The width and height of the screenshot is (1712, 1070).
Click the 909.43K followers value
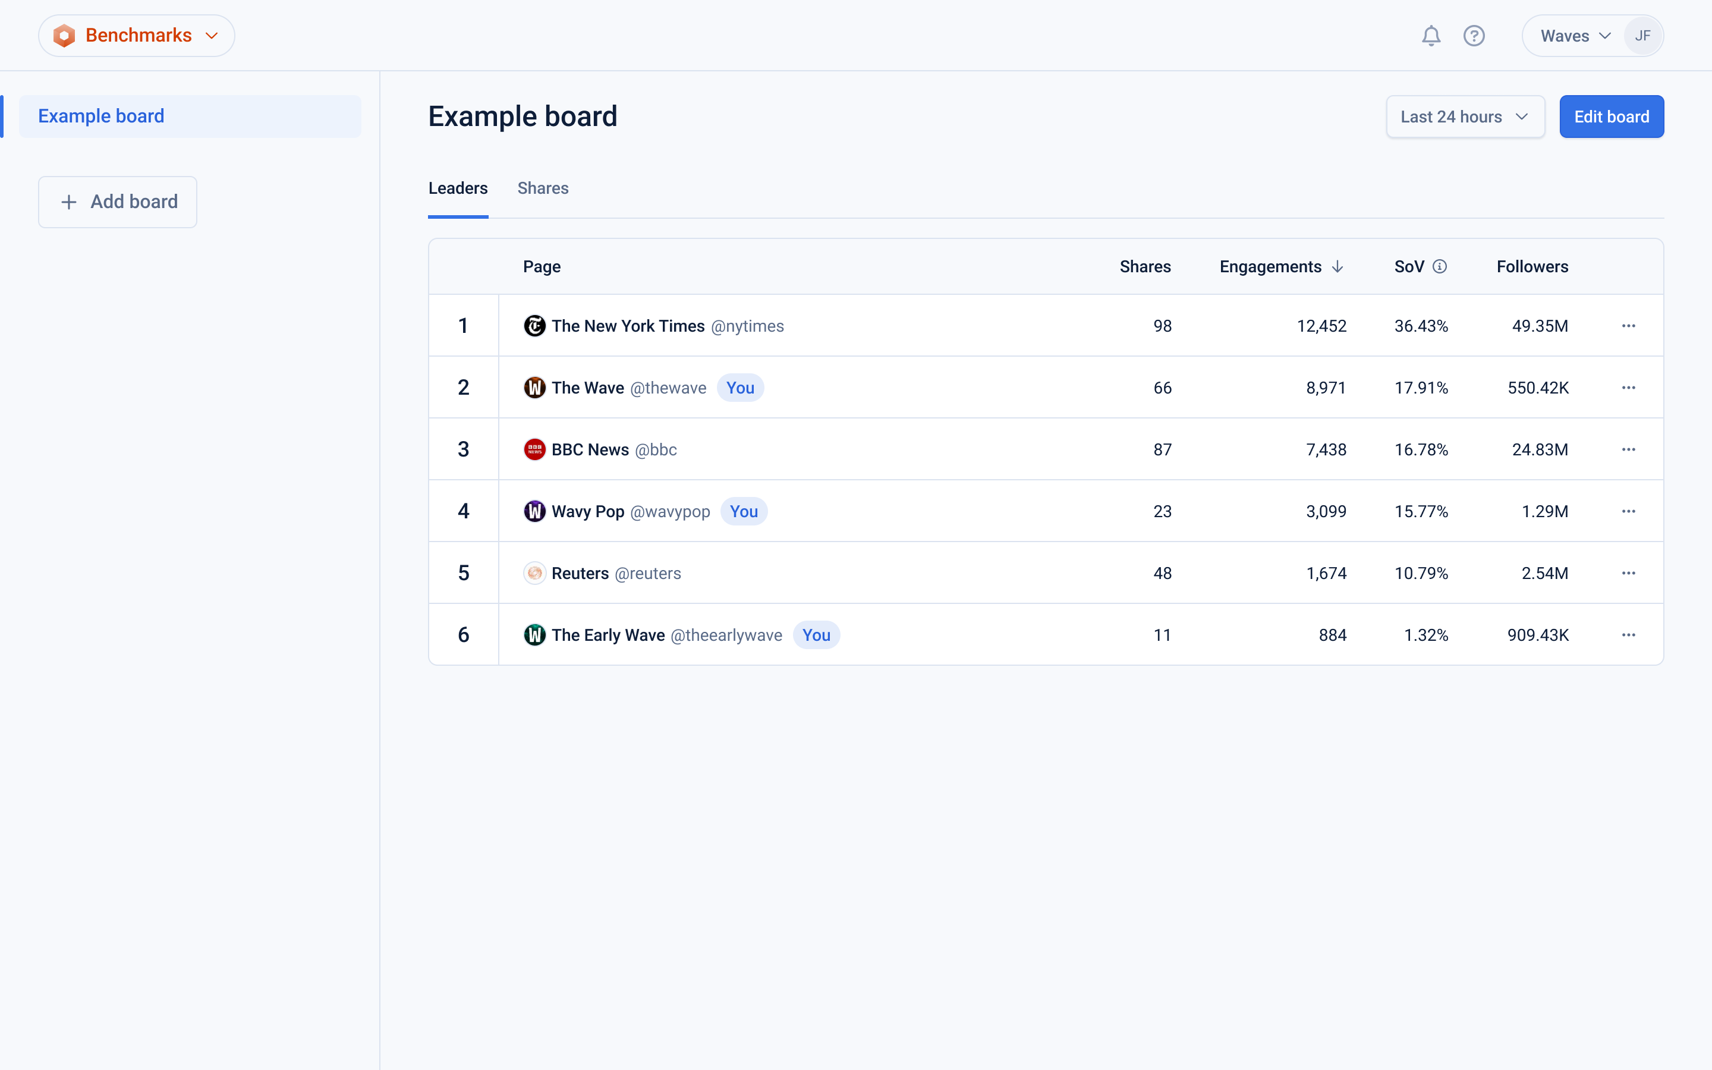coord(1538,635)
